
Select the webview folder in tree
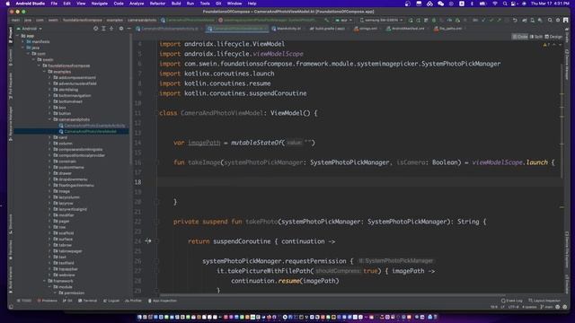click(64, 275)
